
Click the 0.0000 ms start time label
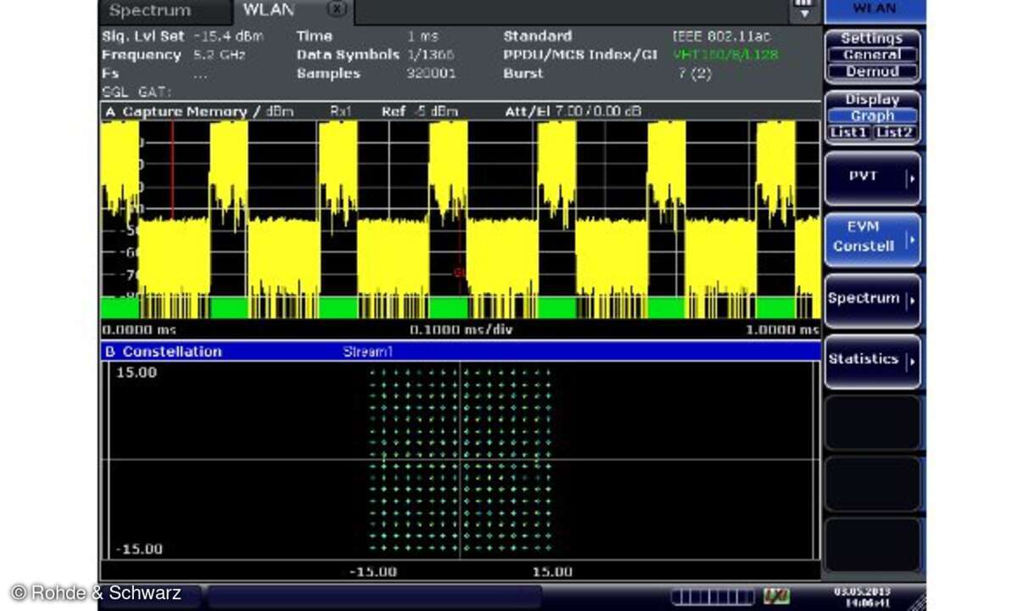tap(140, 329)
